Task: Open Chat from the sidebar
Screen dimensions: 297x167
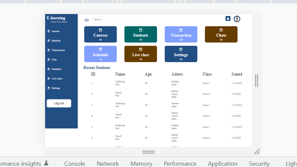Action: pyautogui.click(x=54, y=59)
